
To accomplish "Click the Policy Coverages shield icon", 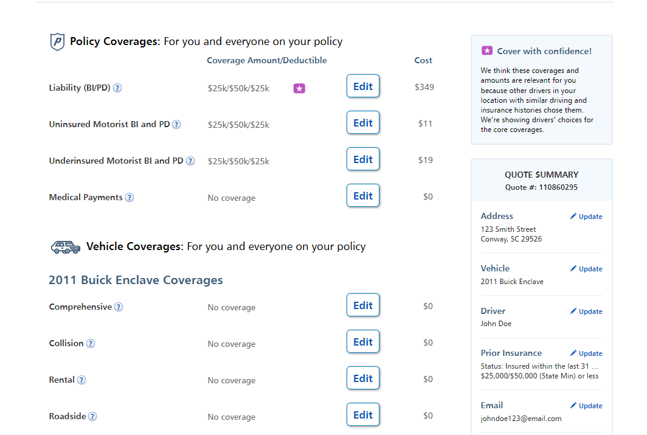I will click(57, 41).
